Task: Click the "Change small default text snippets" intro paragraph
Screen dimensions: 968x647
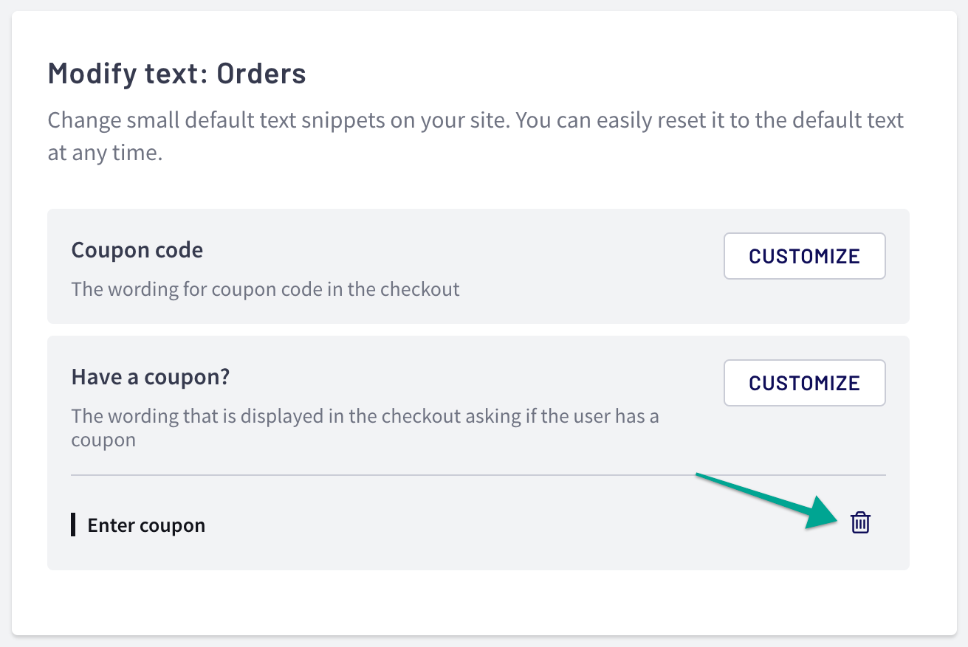Action: [476, 137]
